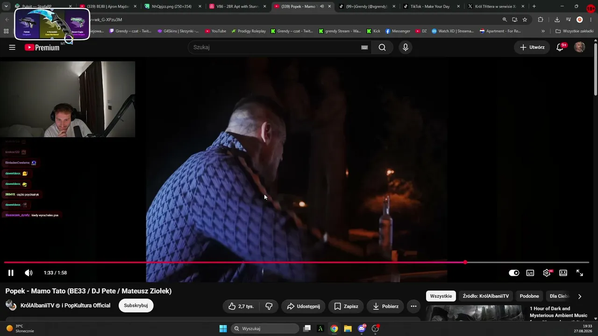Click the Windows taskbar Wyszukaj search box
Image resolution: width=598 pixels, height=336 pixels.
coord(265,329)
